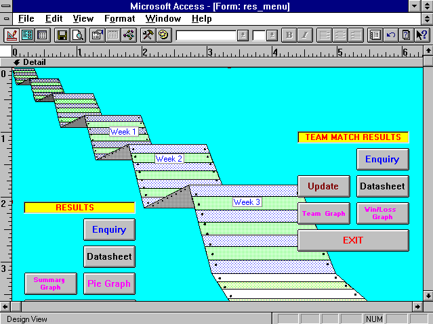Screen dimensions: 433x324
Task: Open the Format menu
Action: 119,18
